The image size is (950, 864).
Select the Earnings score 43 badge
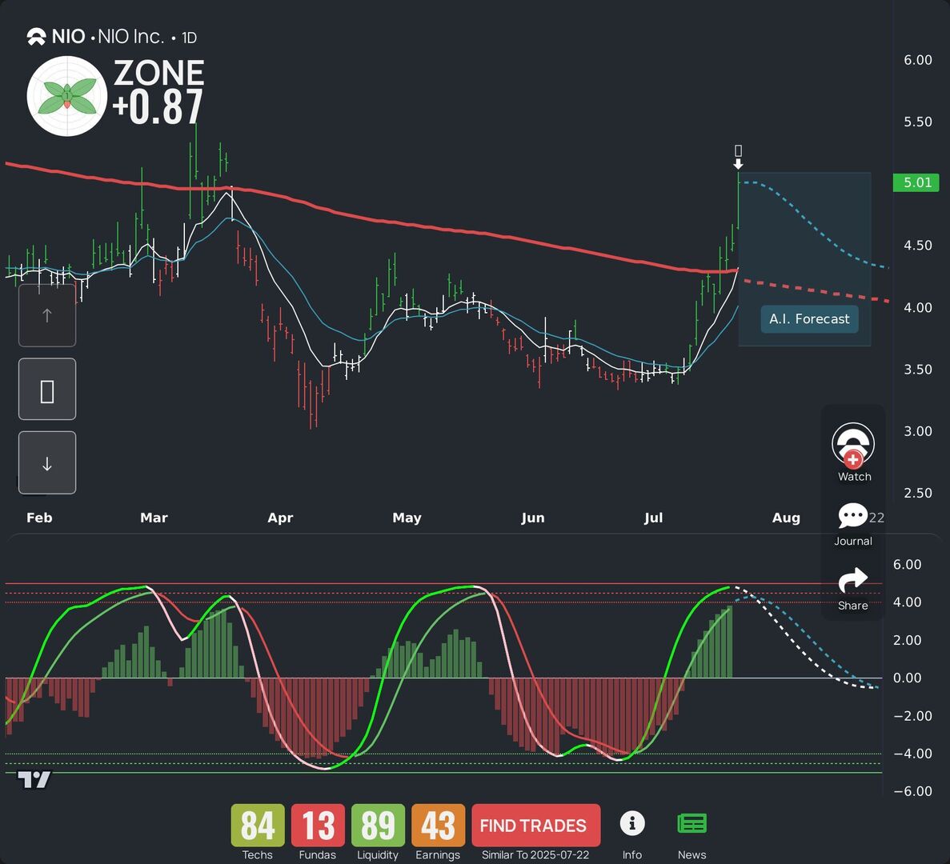(x=438, y=826)
